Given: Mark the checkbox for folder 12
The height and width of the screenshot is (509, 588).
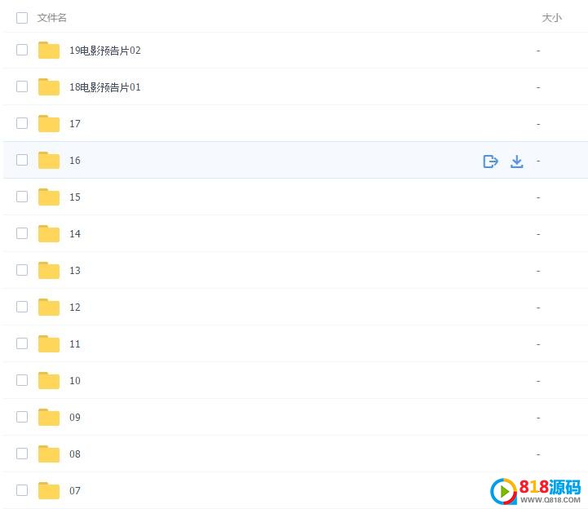Looking at the screenshot, I should click(22, 307).
